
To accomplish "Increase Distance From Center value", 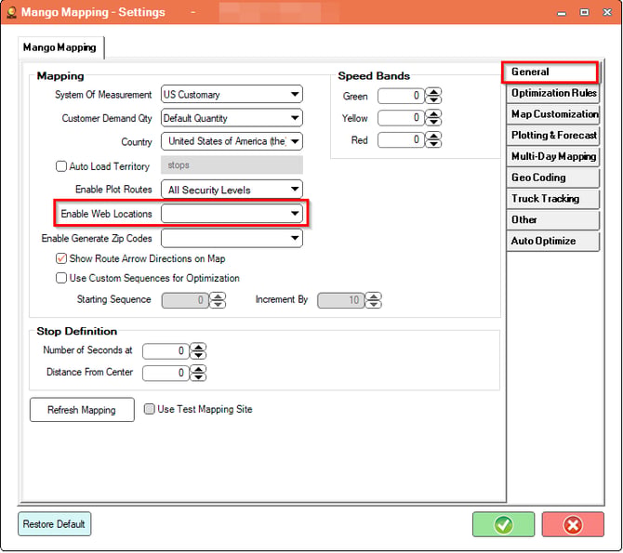I will pos(198,369).
